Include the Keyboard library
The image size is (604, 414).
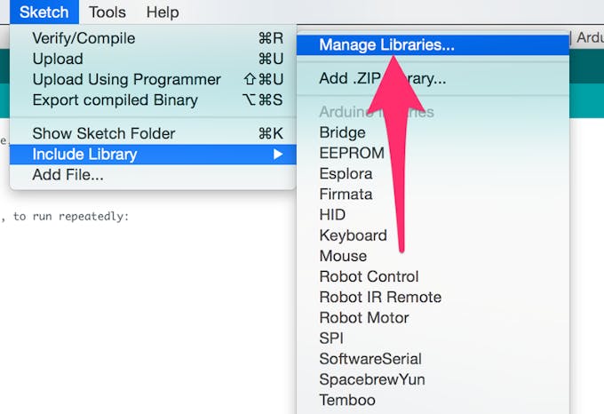pos(353,235)
